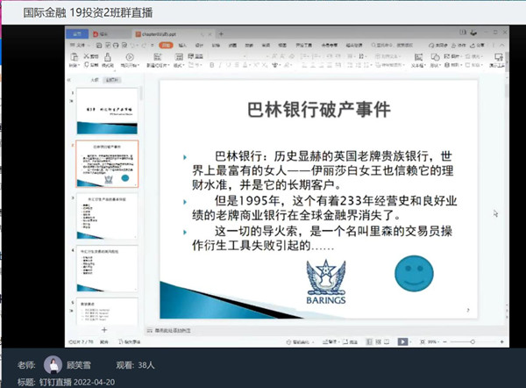The image size is (526, 388).
Task: Click the slideshow play button in status bar
Action: [x=402, y=341]
